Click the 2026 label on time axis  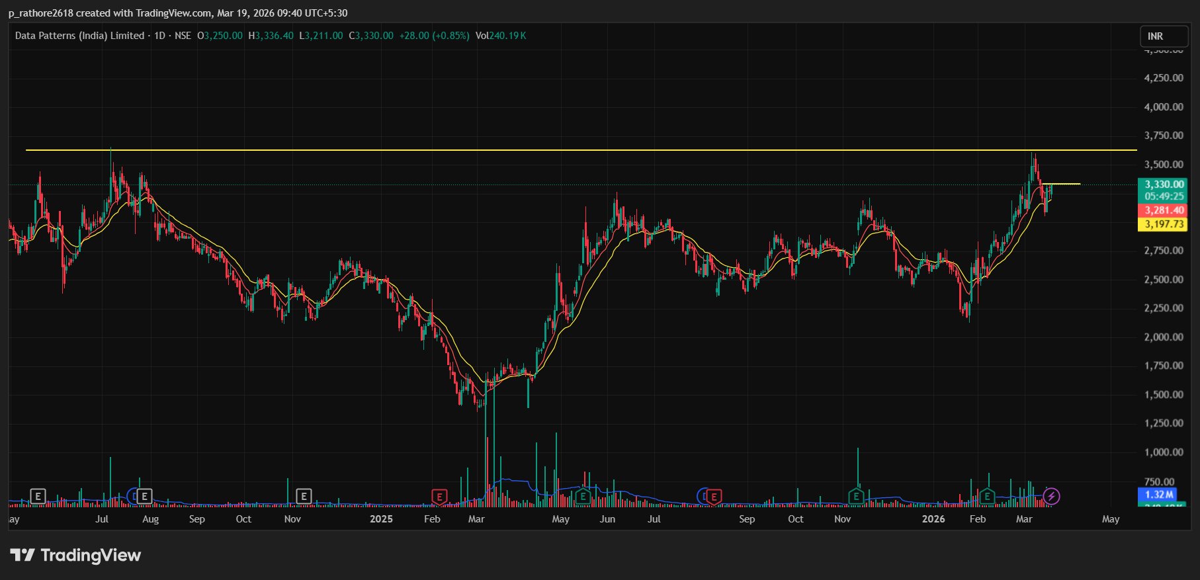point(933,519)
